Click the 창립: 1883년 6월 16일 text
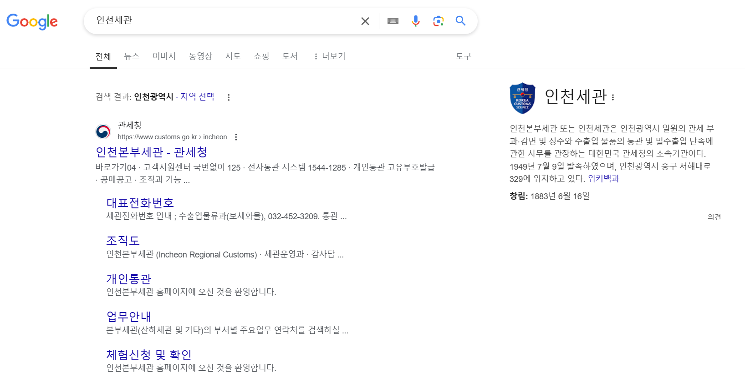 tap(550, 196)
